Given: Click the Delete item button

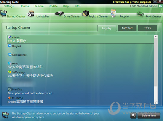Looking at the screenshot, I should (x=149, y=115).
